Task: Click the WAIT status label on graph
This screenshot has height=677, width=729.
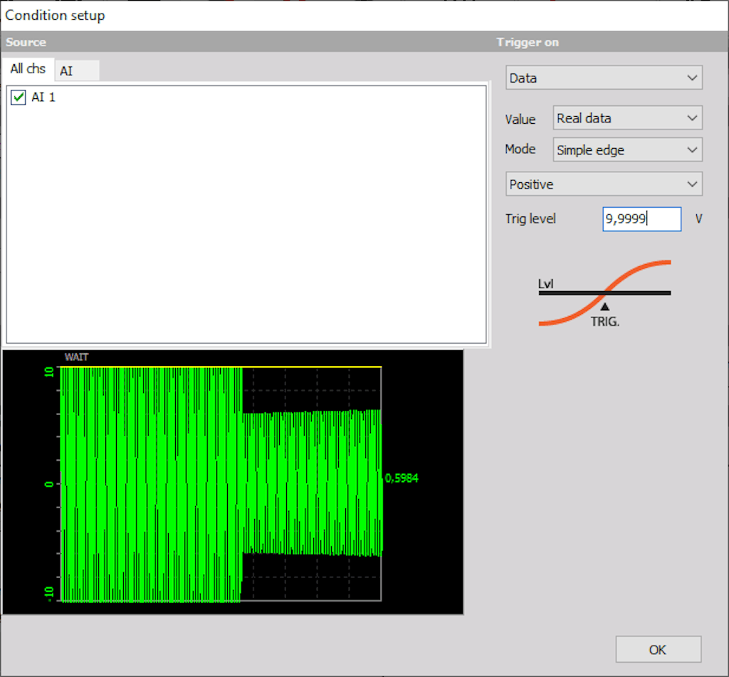Action: (76, 357)
